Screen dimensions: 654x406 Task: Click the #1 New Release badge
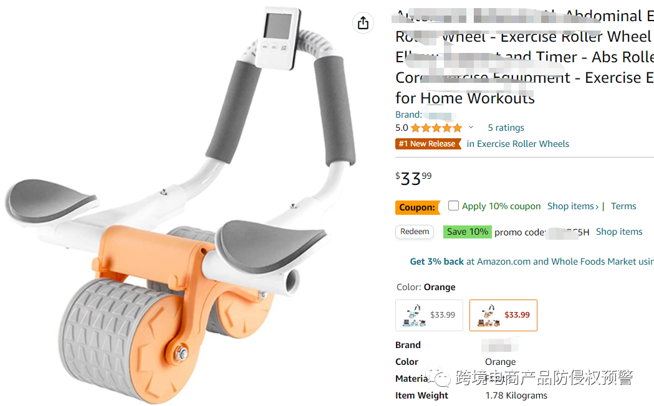pyautogui.click(x=428, y=144)
